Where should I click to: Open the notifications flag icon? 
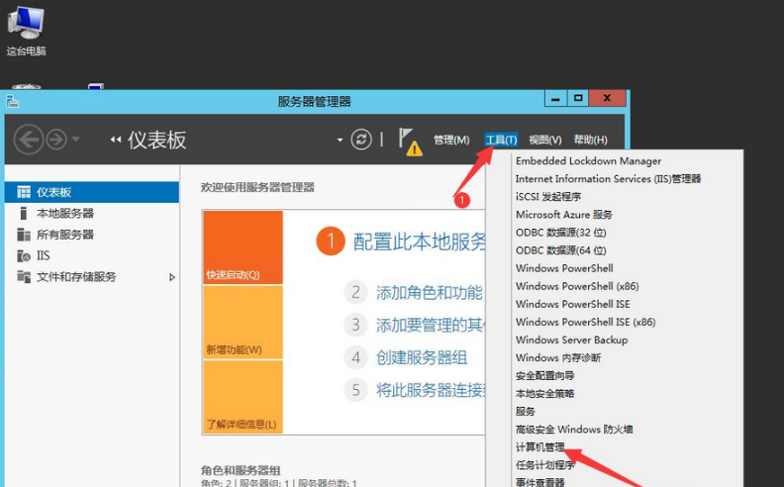coord(407,139)
